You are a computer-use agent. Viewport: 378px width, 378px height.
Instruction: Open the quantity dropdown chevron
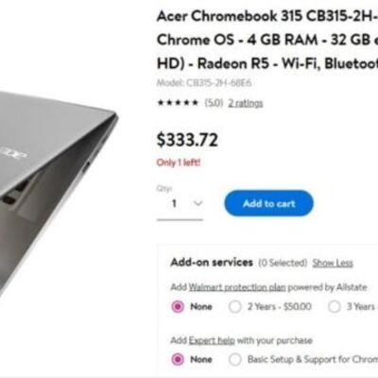tap(198, 203)
